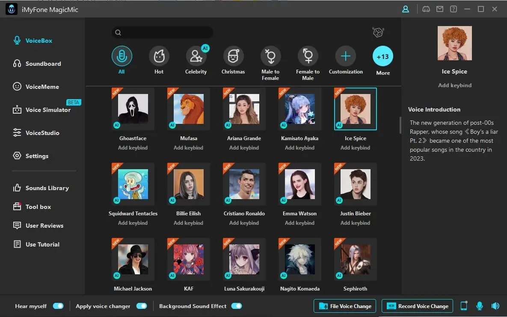Expand +13 More categories
This screenshot has width=507, height=317.
point(383,61)
